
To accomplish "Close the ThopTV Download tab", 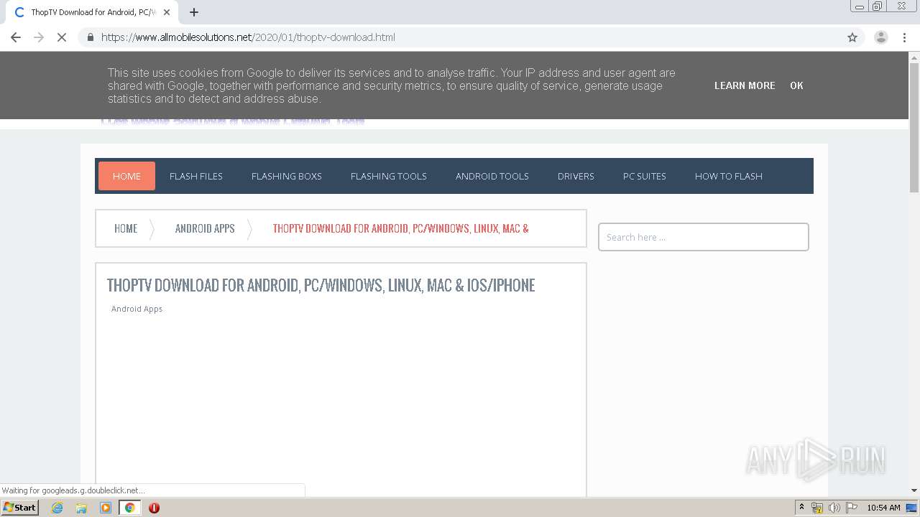I will [167, 12].
